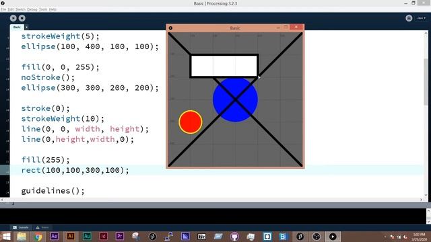The height and width of the screenshot is (242, 431).
Task: Open the Edit menu
Action: 11,9
